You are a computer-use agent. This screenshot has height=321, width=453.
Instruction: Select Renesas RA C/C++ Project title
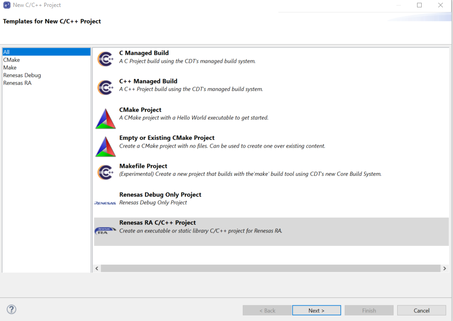[x=158, y=223]
